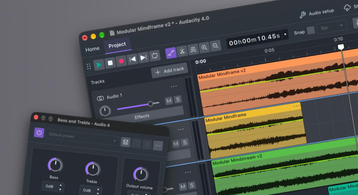The width and height of the screenshot is (358, 195).
Task: Increase the Bass 0dB value stepper
Action: (60, 185)
